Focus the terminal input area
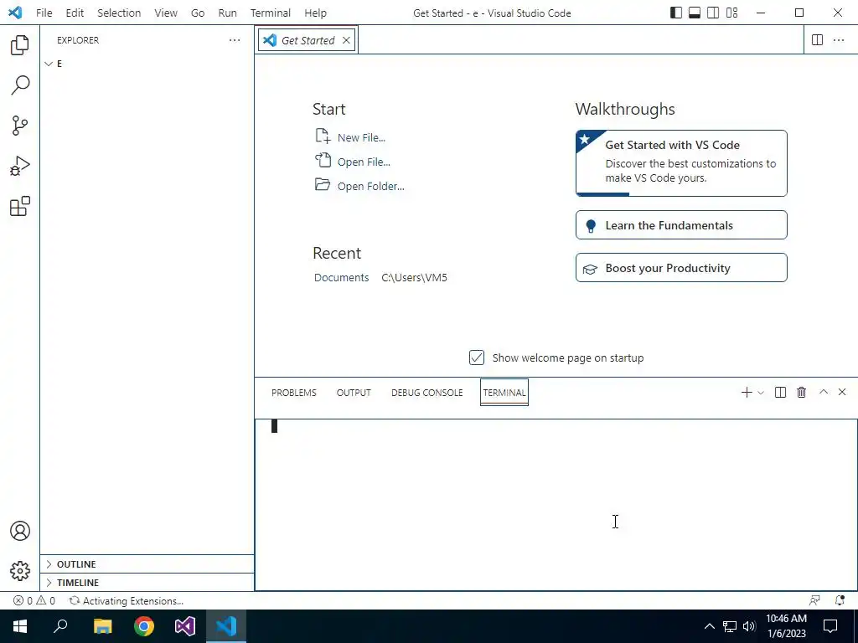Viewport: 858px width, 643px height. 556,504
